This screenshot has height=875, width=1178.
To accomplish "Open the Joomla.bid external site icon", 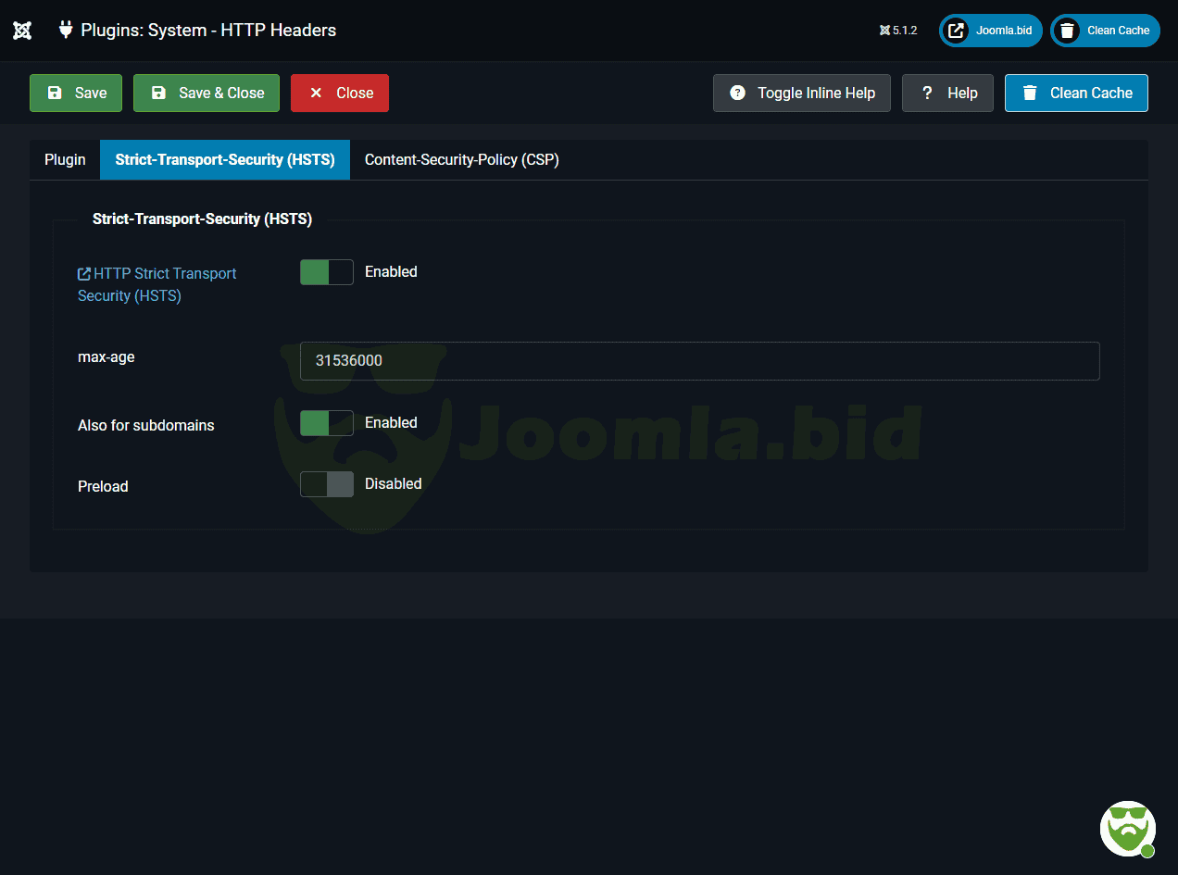I will pyautogui.click(x=957, y=31).
